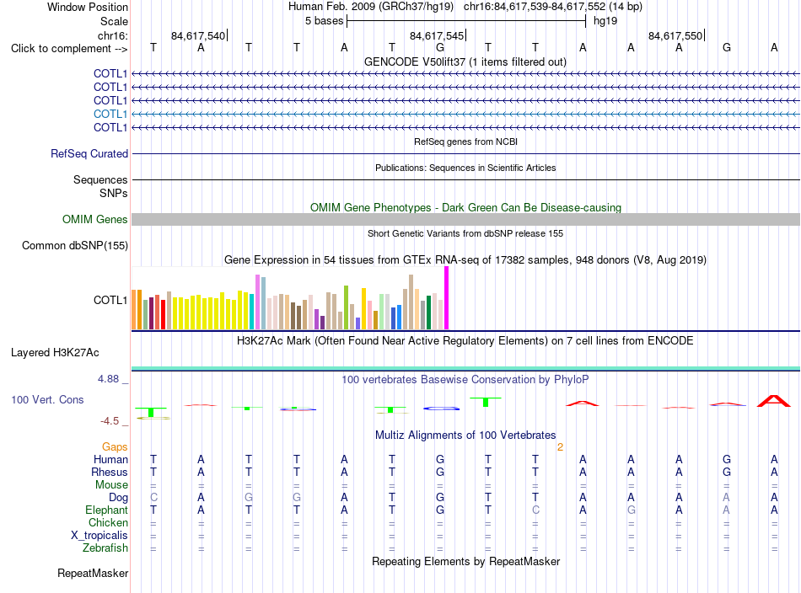The width and height of the screenshot is (801, 593).
Task: Click the chr16:84,617,539-84,617,552 position text
Action: (553, 7)
